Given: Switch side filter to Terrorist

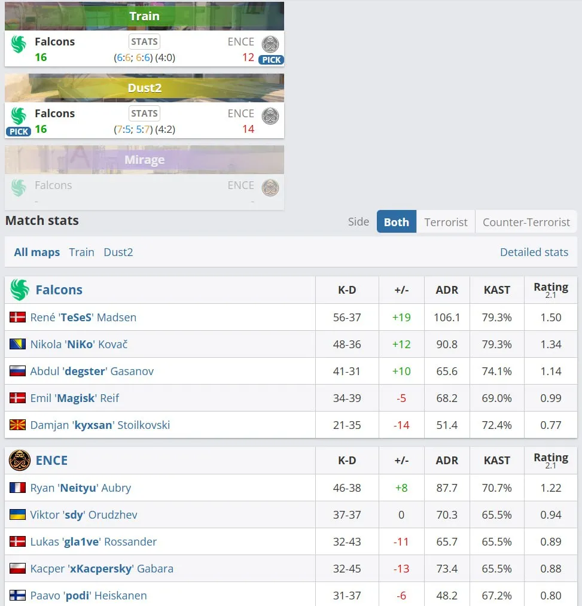Looking at the screenshot, I should 446,222.
